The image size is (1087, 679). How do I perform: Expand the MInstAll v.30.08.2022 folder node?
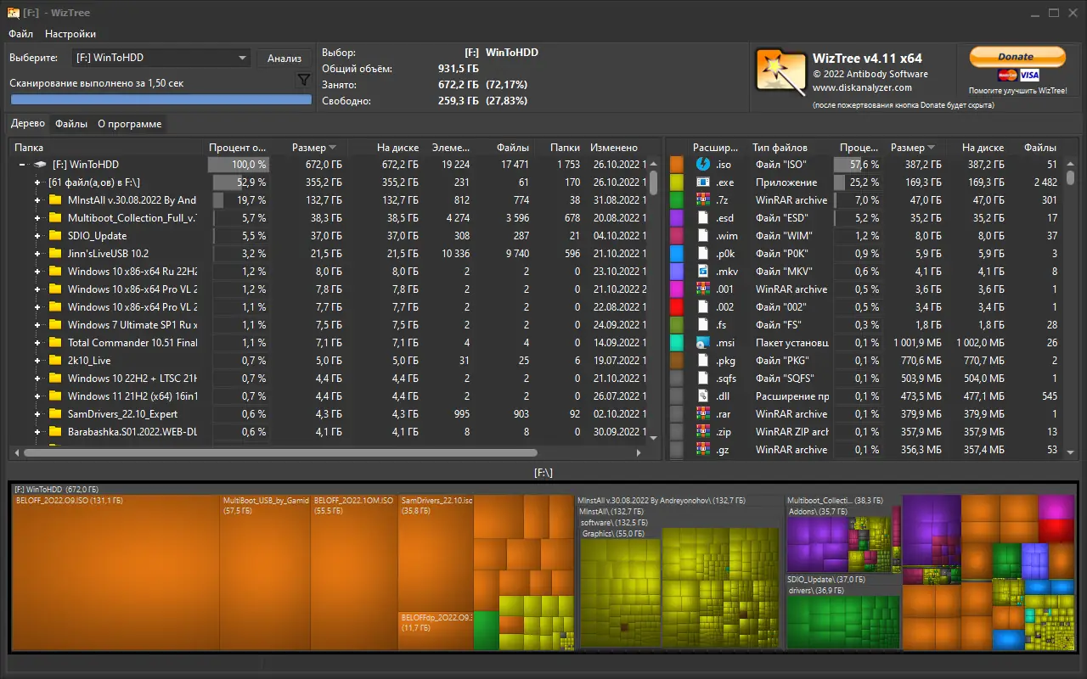[x=37, y=200]
